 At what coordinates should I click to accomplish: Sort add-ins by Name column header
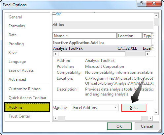84,36
